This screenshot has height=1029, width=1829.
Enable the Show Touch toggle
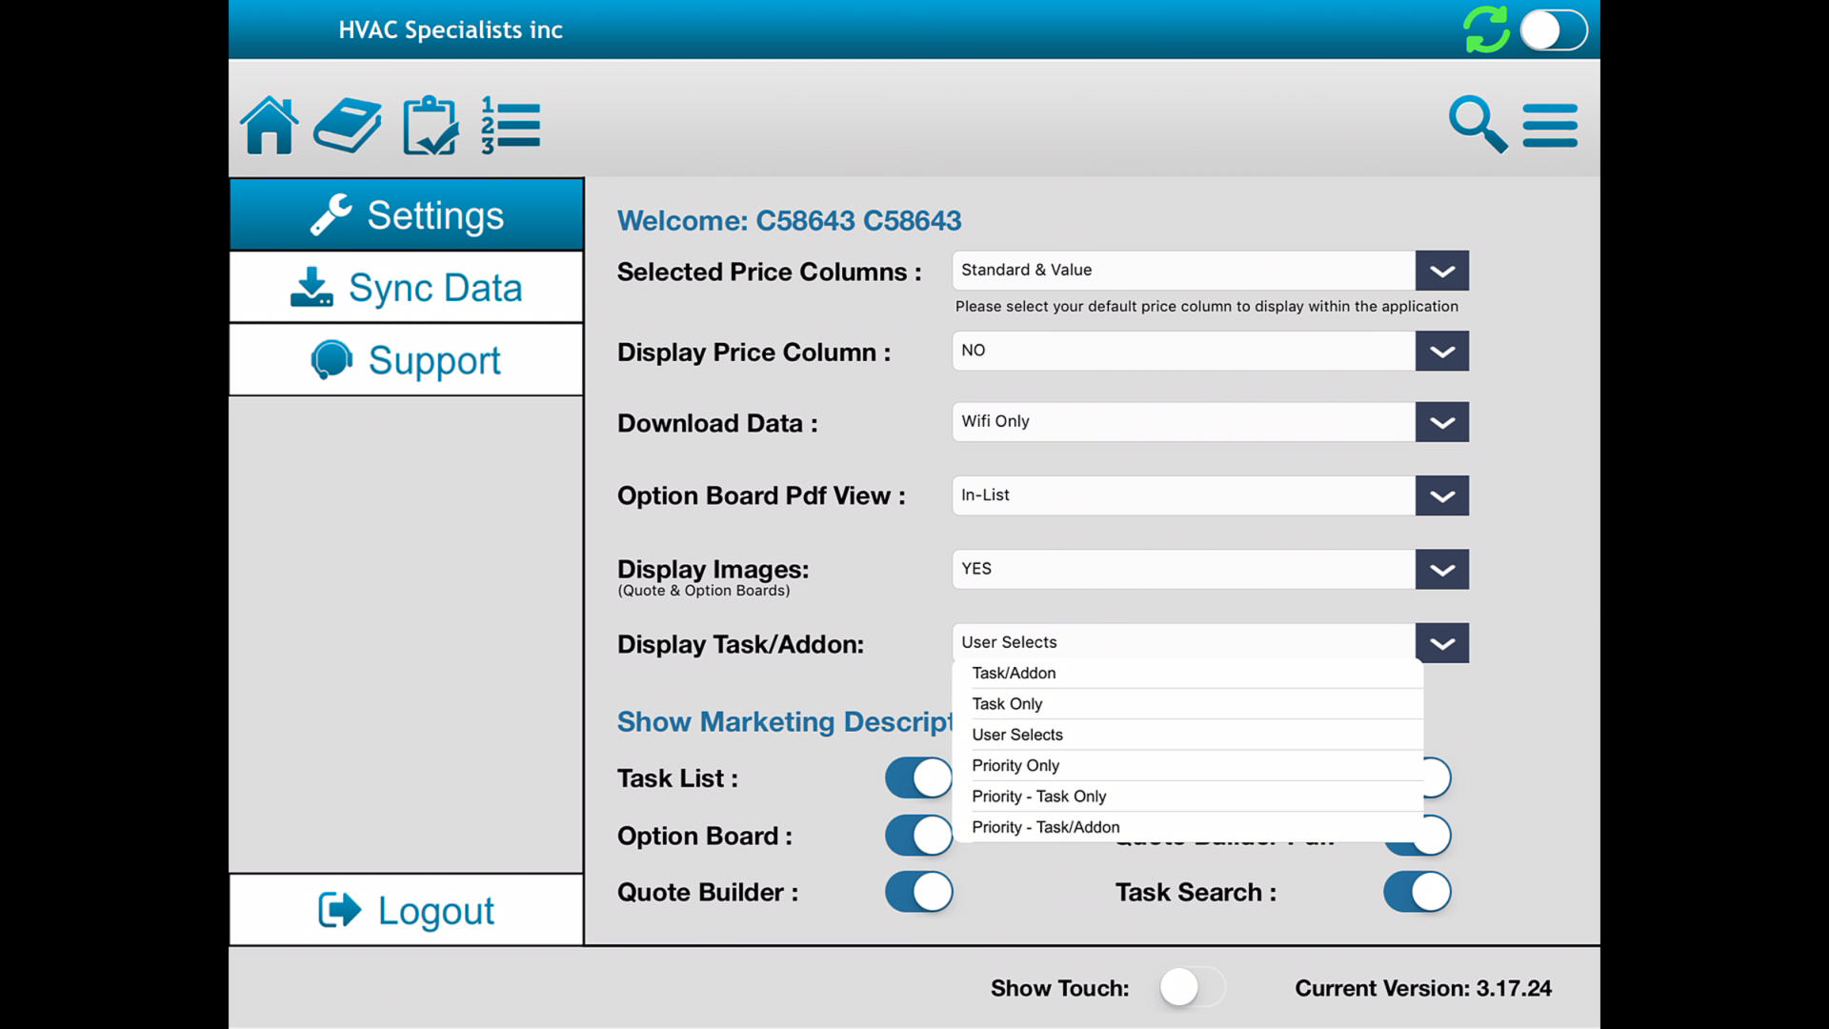[1191, 988]
